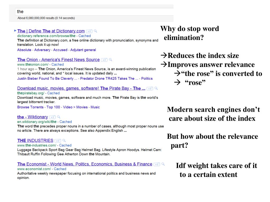This screenshot has height=202, width=270.
Task: Open the 'Absolute' sitelink
Action: [24, 50]
